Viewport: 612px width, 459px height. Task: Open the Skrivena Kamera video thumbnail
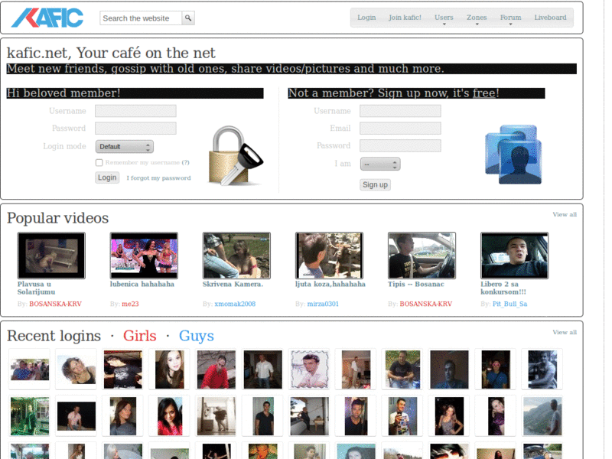(x=236, y=256)
